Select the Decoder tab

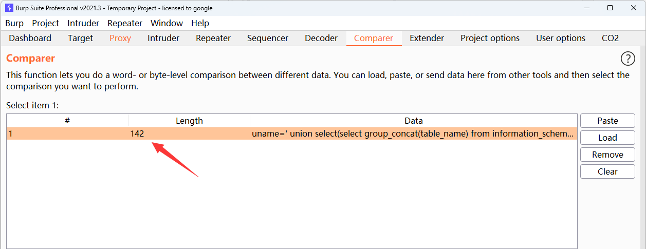click(x=321, y=38)
